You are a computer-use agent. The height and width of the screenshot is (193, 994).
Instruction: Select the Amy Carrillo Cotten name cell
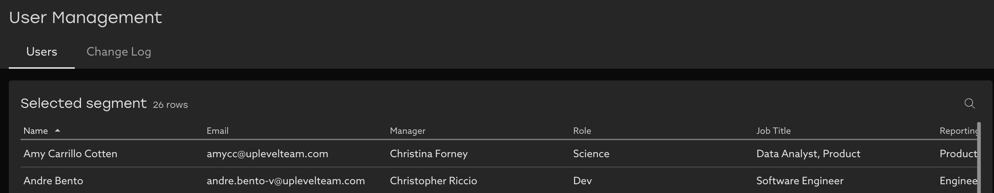70,154
